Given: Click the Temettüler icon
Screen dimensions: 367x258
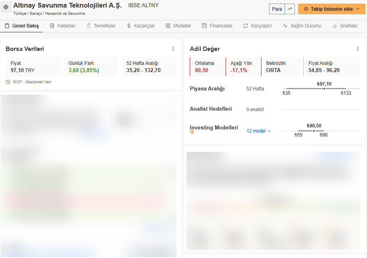Looking at the screenshot, I should point(88,26).
